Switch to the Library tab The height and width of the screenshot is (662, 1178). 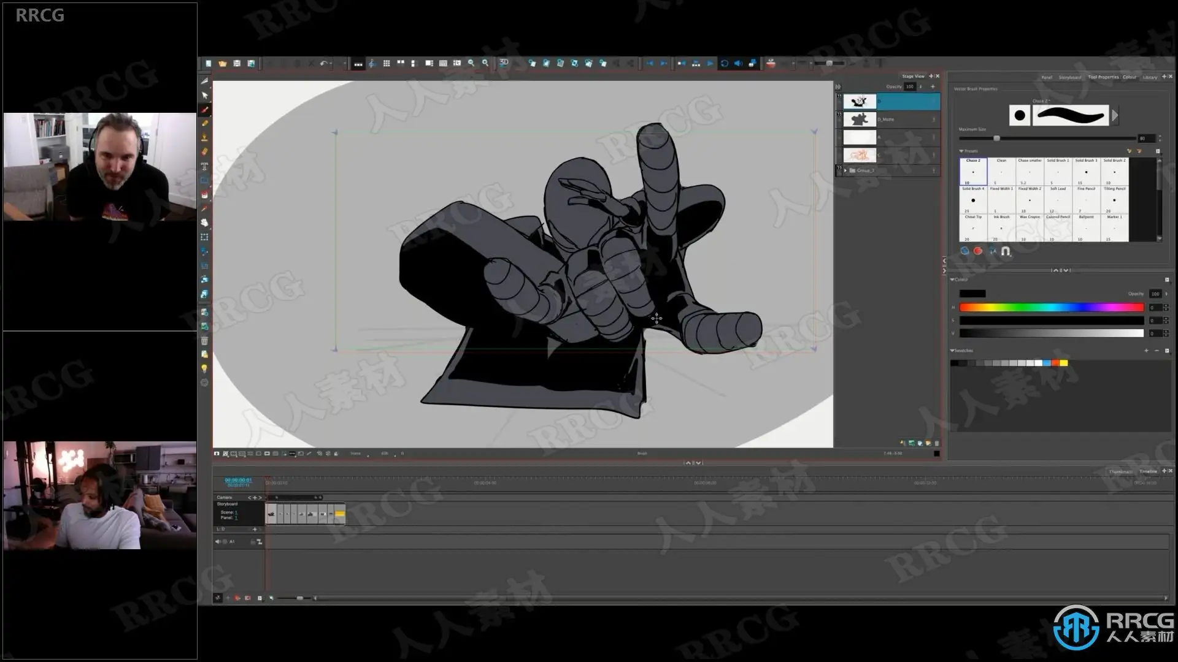point(1150,77)
